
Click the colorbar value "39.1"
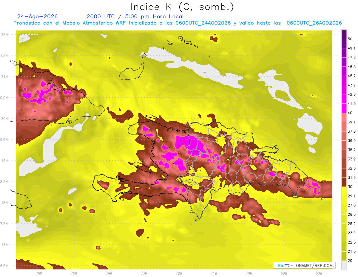tap(352, 122)
